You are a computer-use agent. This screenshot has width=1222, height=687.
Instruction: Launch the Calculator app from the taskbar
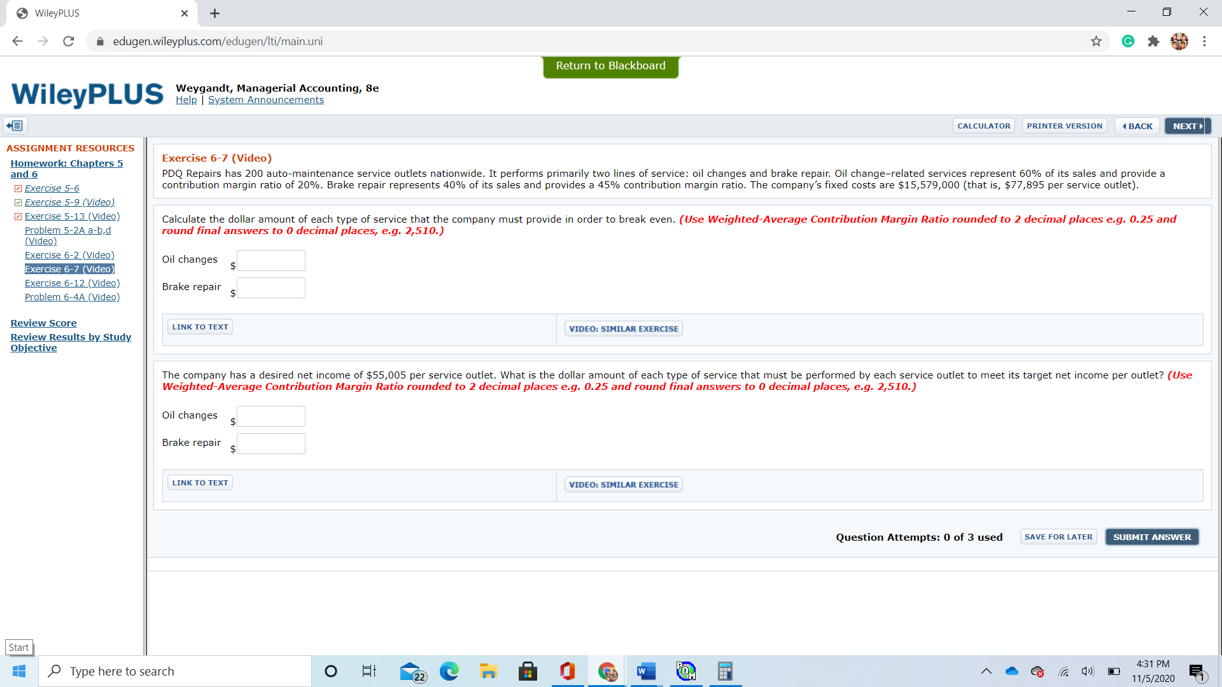(x=725, y=671)
